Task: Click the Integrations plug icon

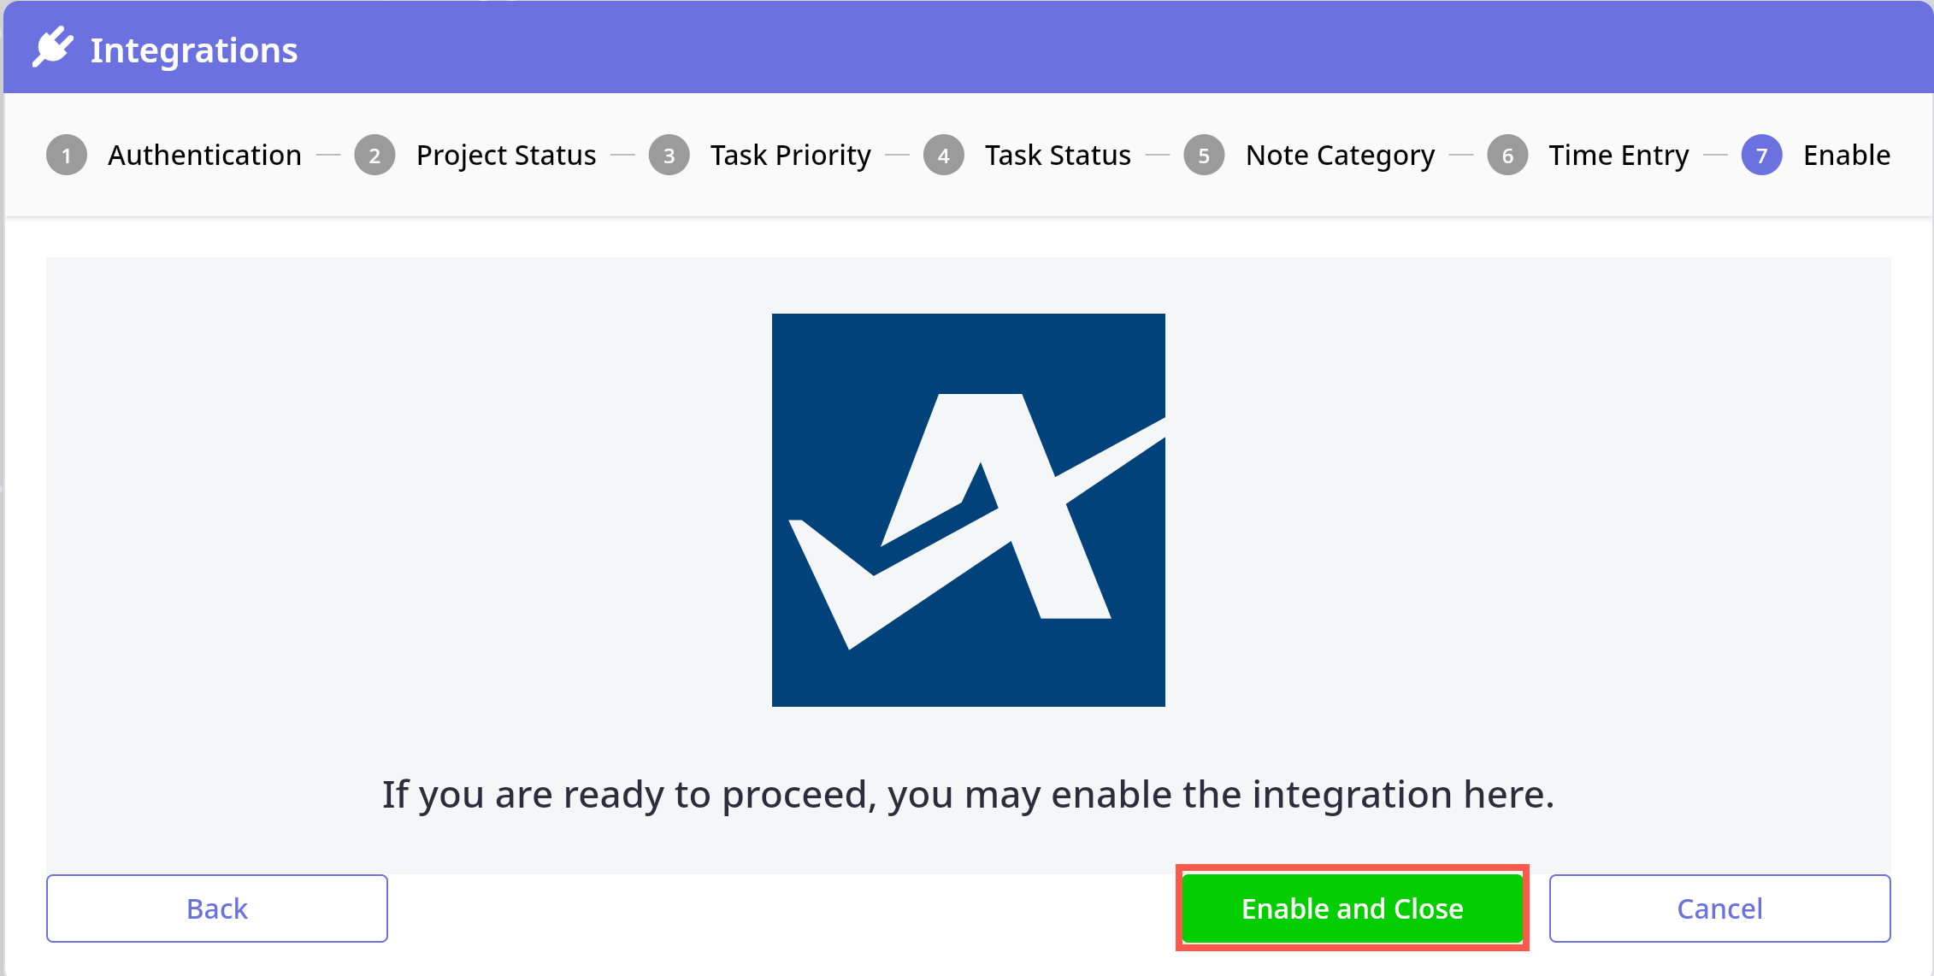Action: coord(52,48)
